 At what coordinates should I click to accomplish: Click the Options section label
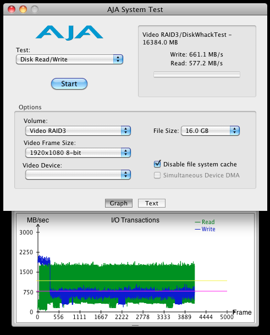[x=30, y=107]
